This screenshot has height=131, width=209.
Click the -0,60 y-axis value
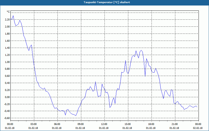(7, 118)
